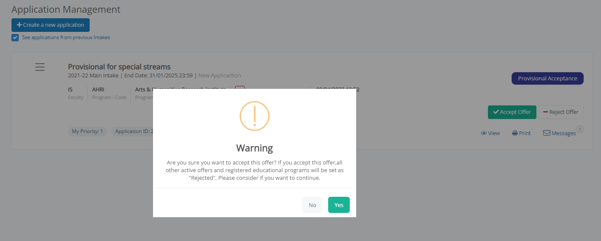Click the orange exclamation warning icon

pos(255,116)
